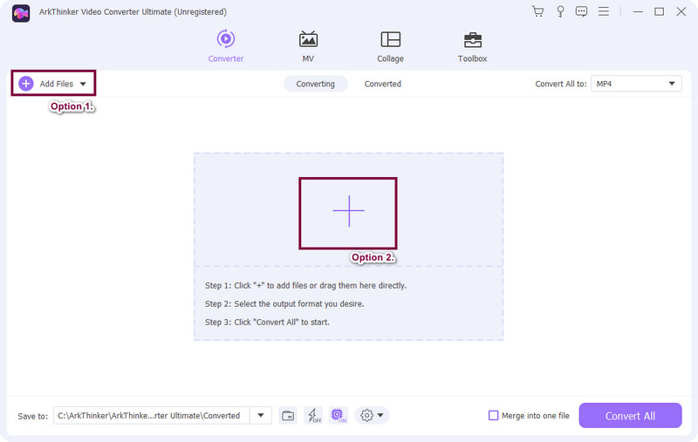Open the Toolbox tab
The width and height of the screenshot is (698, 442).
472,46
